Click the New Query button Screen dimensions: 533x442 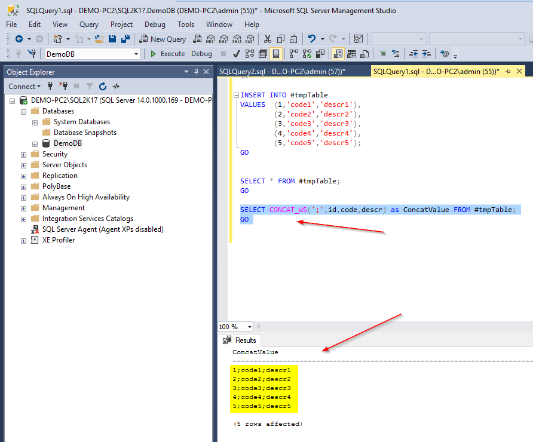pos(163,39)
